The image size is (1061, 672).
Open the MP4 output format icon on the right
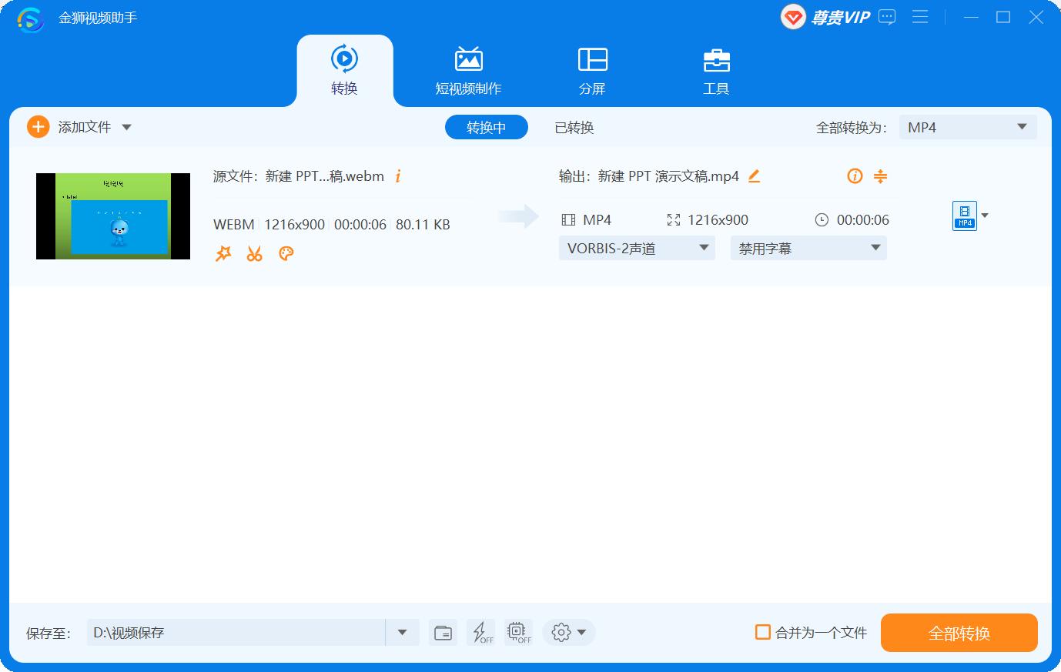964,216
